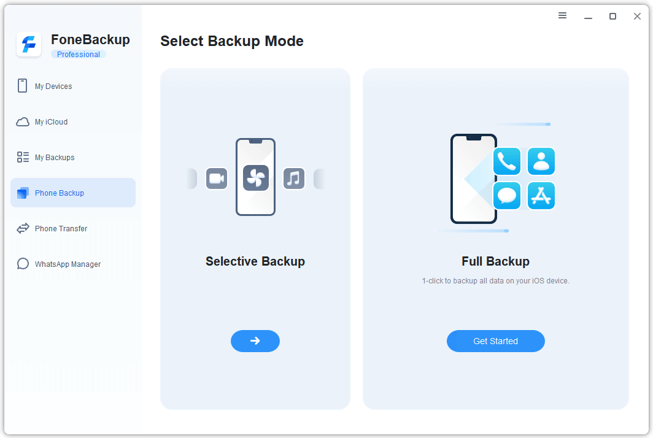653x438 pixels.
Task: Click the contacts person icon
Action: [x=541, y=161]
